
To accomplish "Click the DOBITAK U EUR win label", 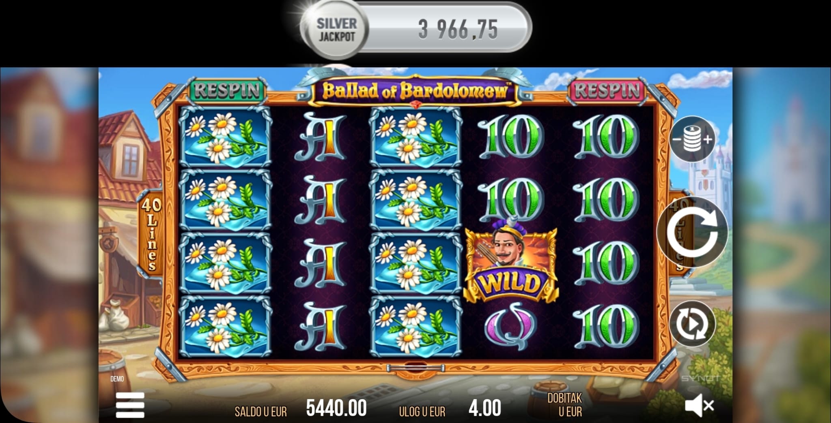I will point(565,405).
